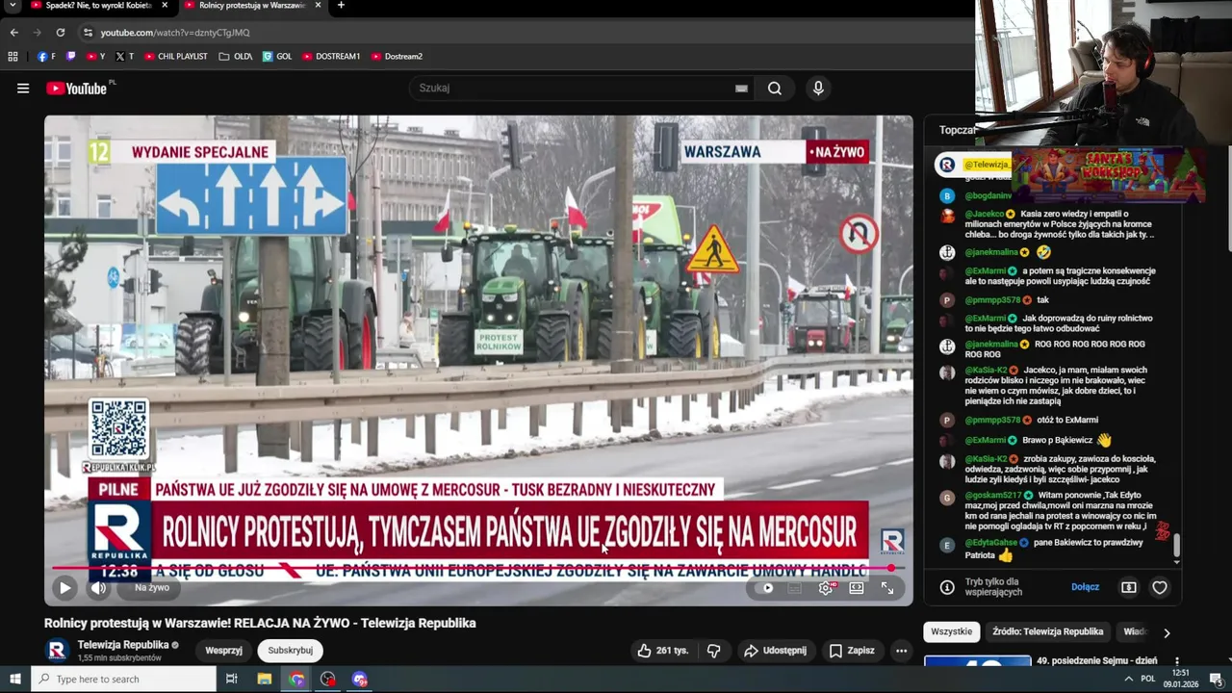This screenshot has width=1232, height=693.
Task: Toggle subtitles in the player
Action: [795, 588]
